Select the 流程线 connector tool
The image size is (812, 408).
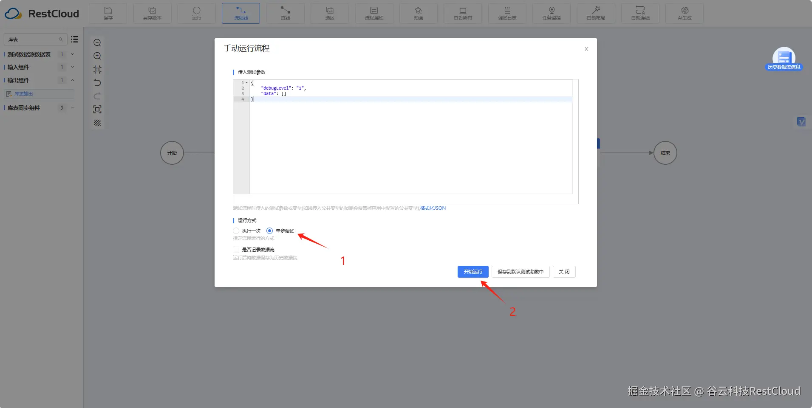click(x=241, y=13)
